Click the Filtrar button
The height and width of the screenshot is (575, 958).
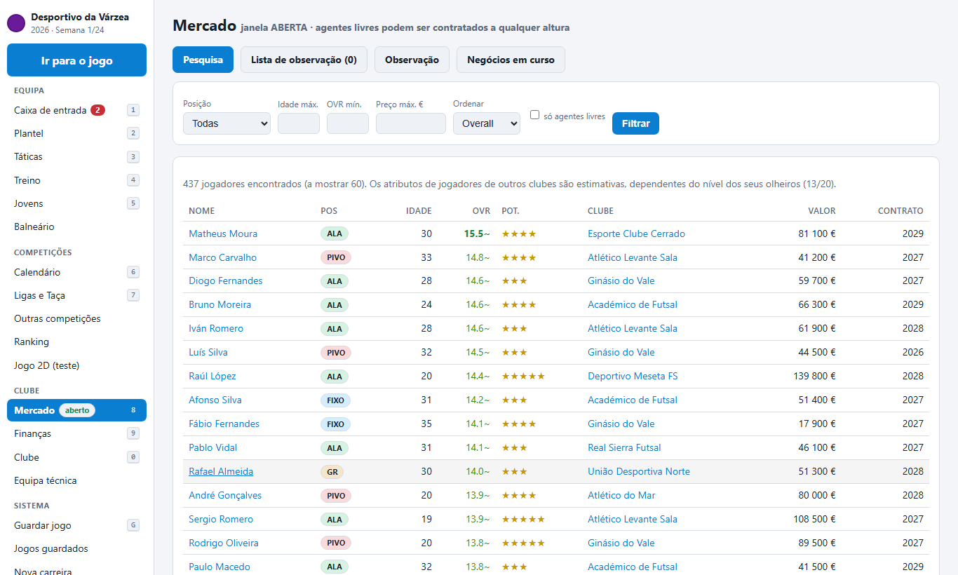click(635, 123)
